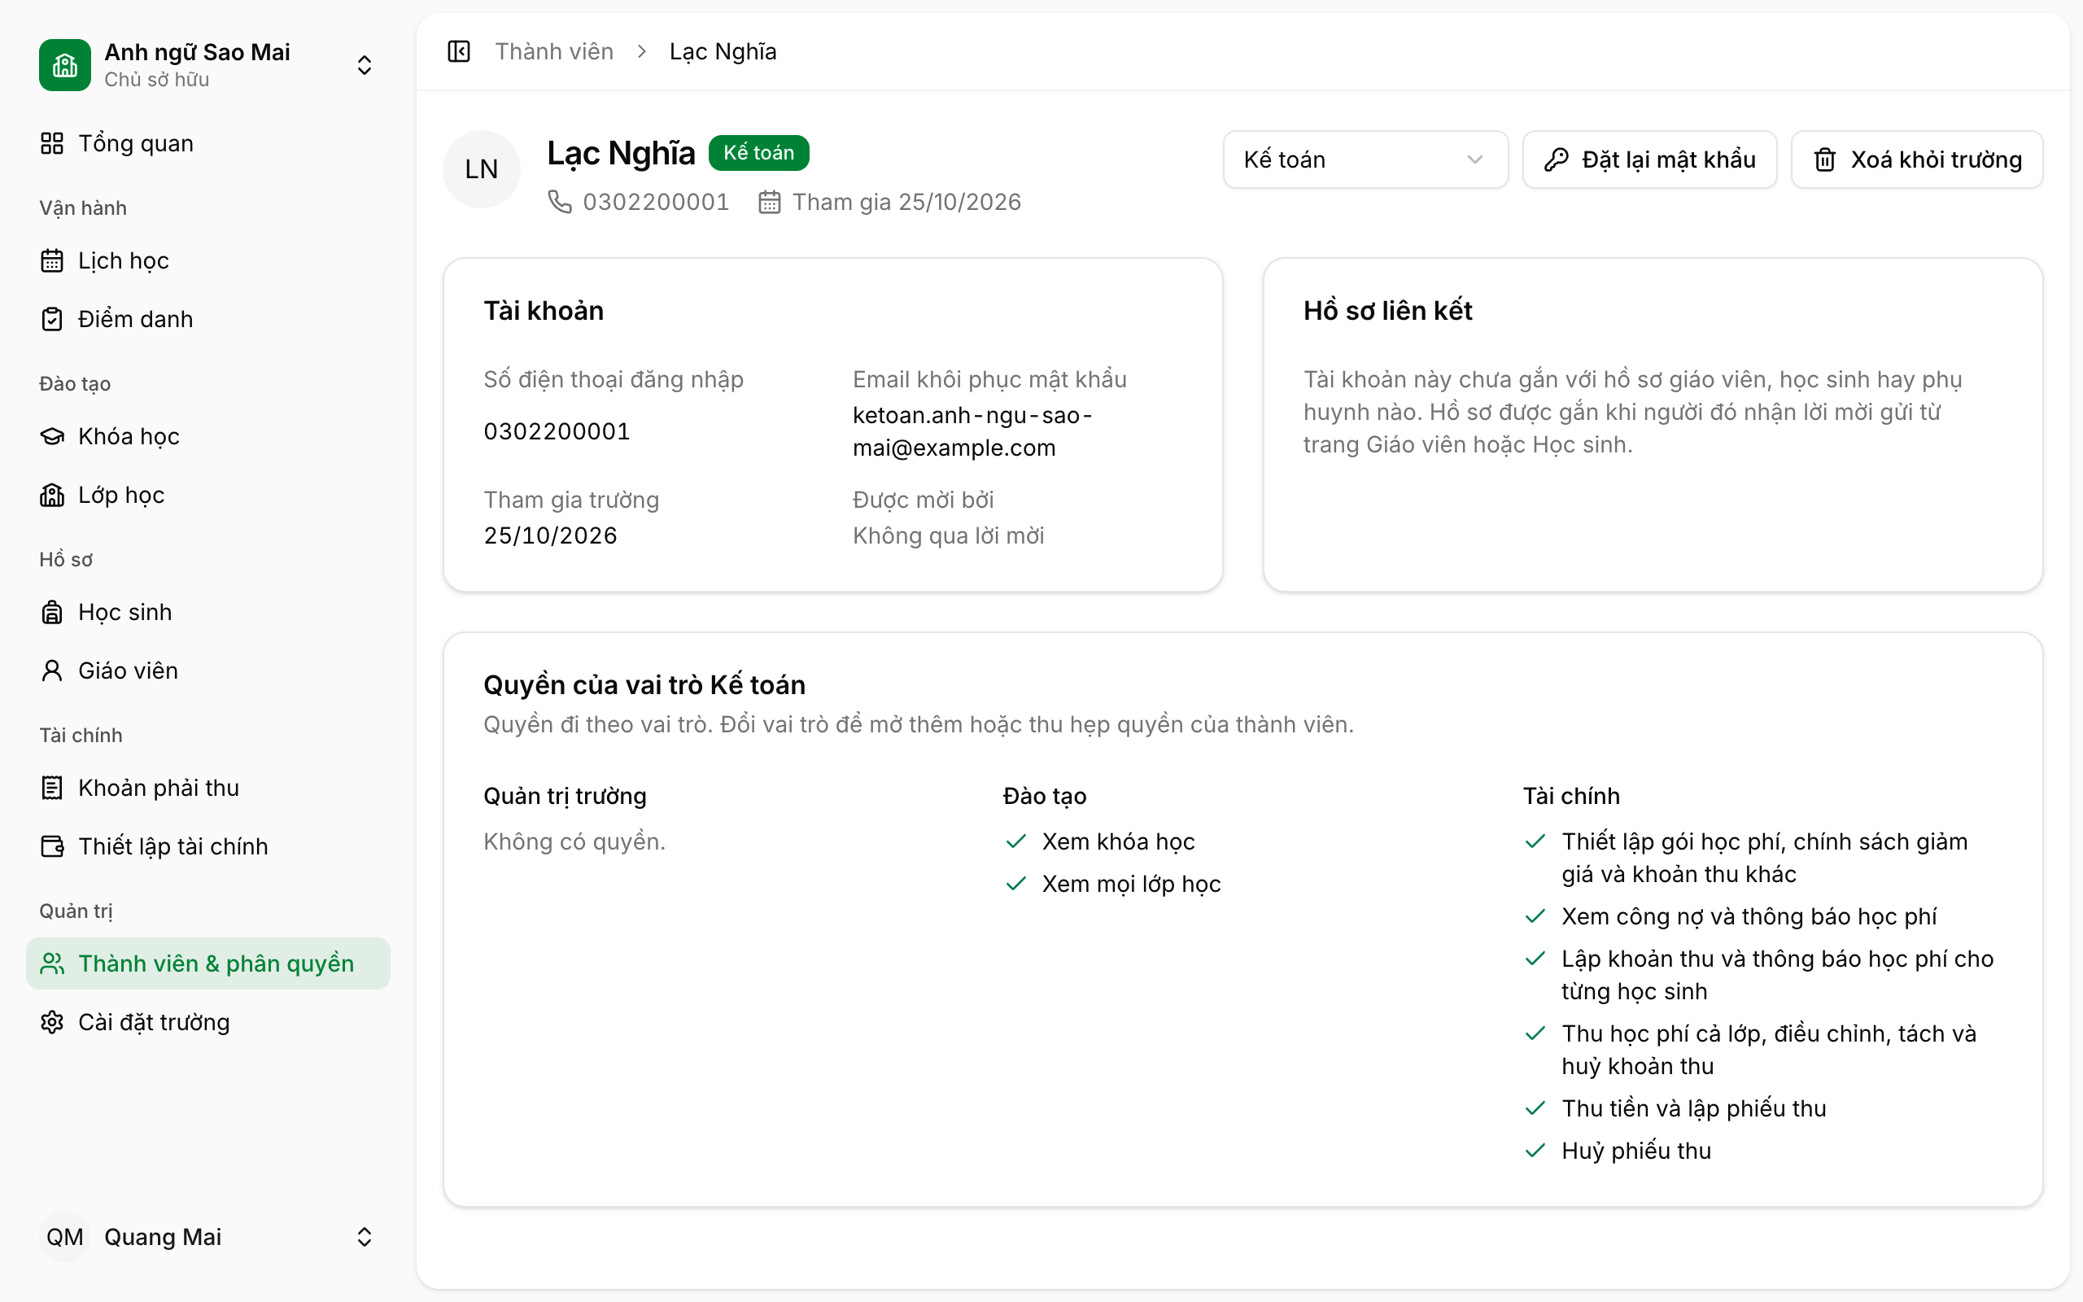The height and width of the screenshot is (1302, 2083).
Task: Click the Lịch học calendar icon
Action: coord(51,260)
